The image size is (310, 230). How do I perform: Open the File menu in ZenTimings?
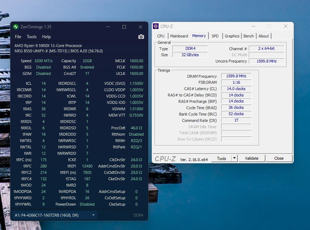coord(18,37)
